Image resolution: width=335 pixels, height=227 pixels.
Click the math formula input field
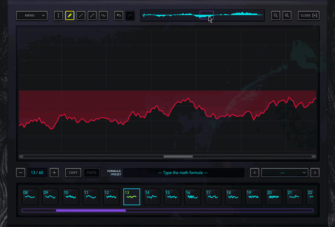(183, 173)
